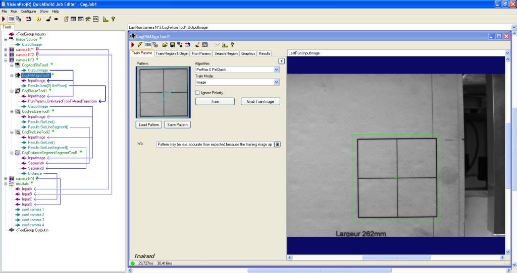This screenshot has width=517, height=273.
Task: Click the Load Pattern button
Action: coord(148,125)
